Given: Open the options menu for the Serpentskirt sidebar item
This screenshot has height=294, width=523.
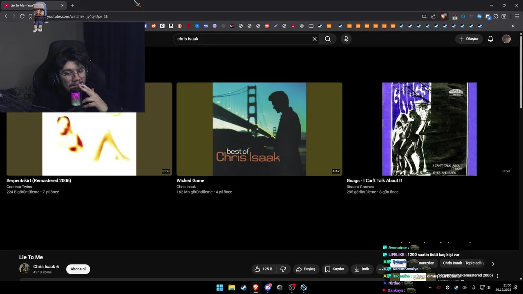Looking at the screenshot, I should [x=497, y=276].
